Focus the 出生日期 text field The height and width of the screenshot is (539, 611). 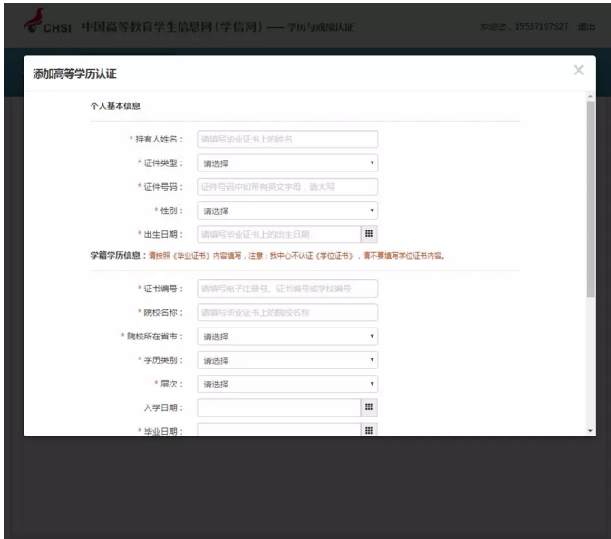click(x=277, y=234)
